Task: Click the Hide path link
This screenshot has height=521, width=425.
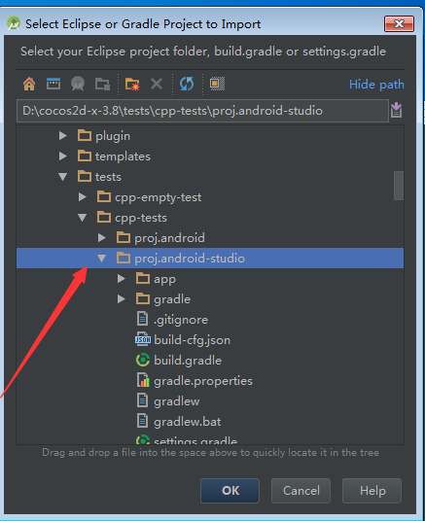Action: [x=376, y=85]
